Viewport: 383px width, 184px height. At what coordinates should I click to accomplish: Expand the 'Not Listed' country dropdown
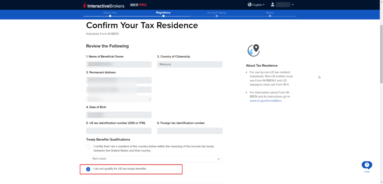click(156, 159)
